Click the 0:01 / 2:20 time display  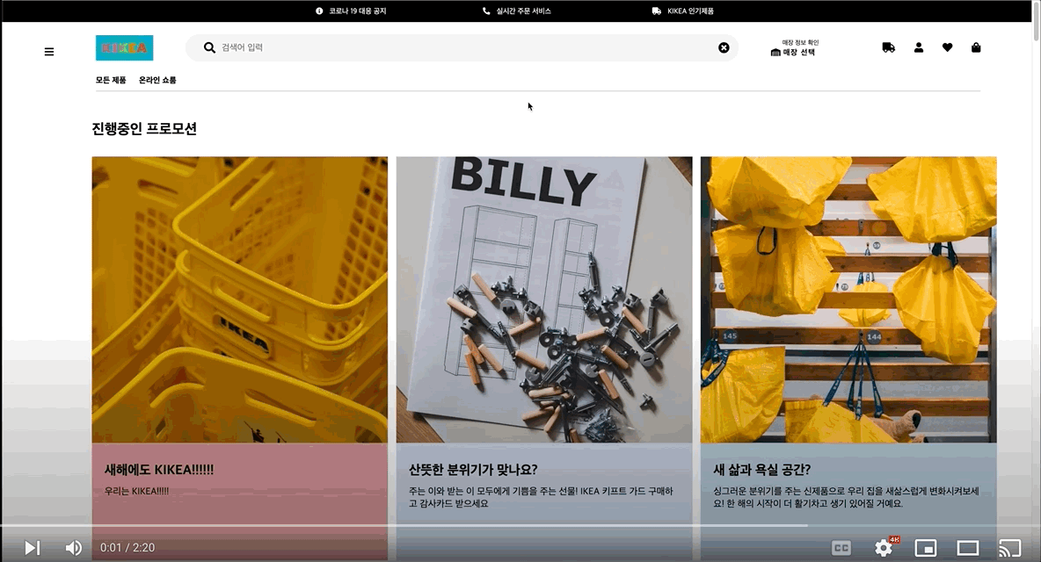[x=127, y=548]
